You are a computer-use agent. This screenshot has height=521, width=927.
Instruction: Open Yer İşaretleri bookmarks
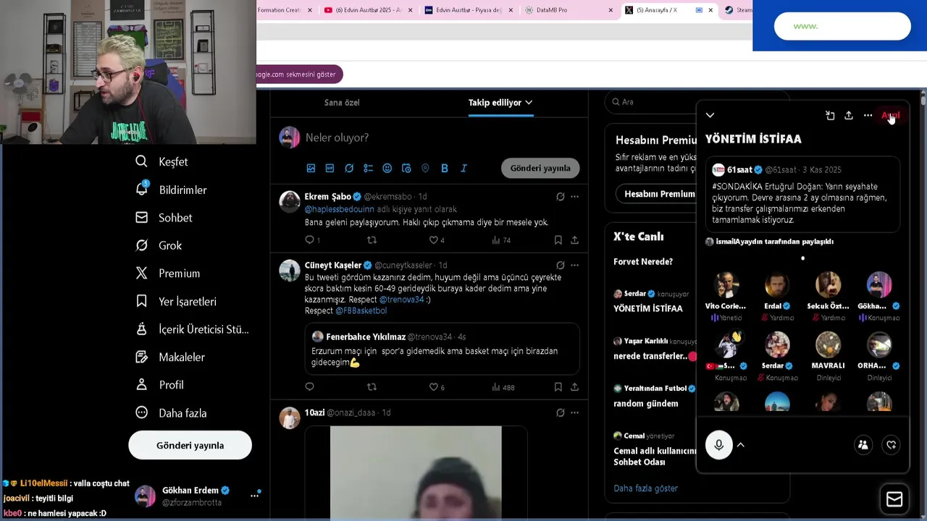pyautogui.click(x=176, y=301)
